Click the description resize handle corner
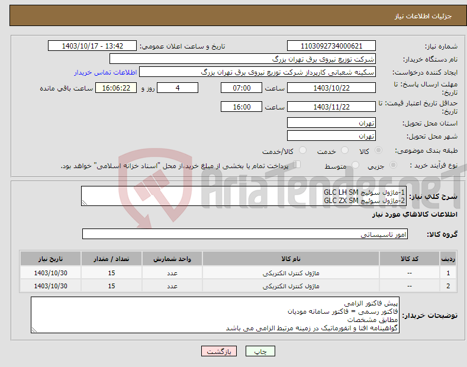This screenshot has height=367, width=467. tap(85, 202)
